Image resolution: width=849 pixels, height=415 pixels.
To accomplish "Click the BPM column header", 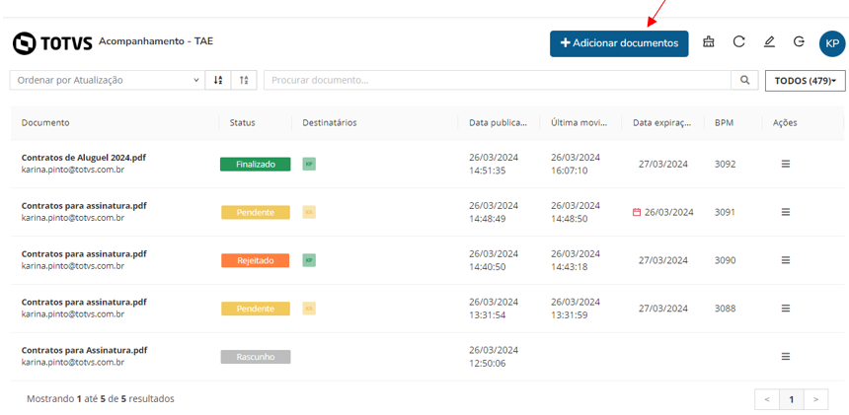I will tap(724, 122).
